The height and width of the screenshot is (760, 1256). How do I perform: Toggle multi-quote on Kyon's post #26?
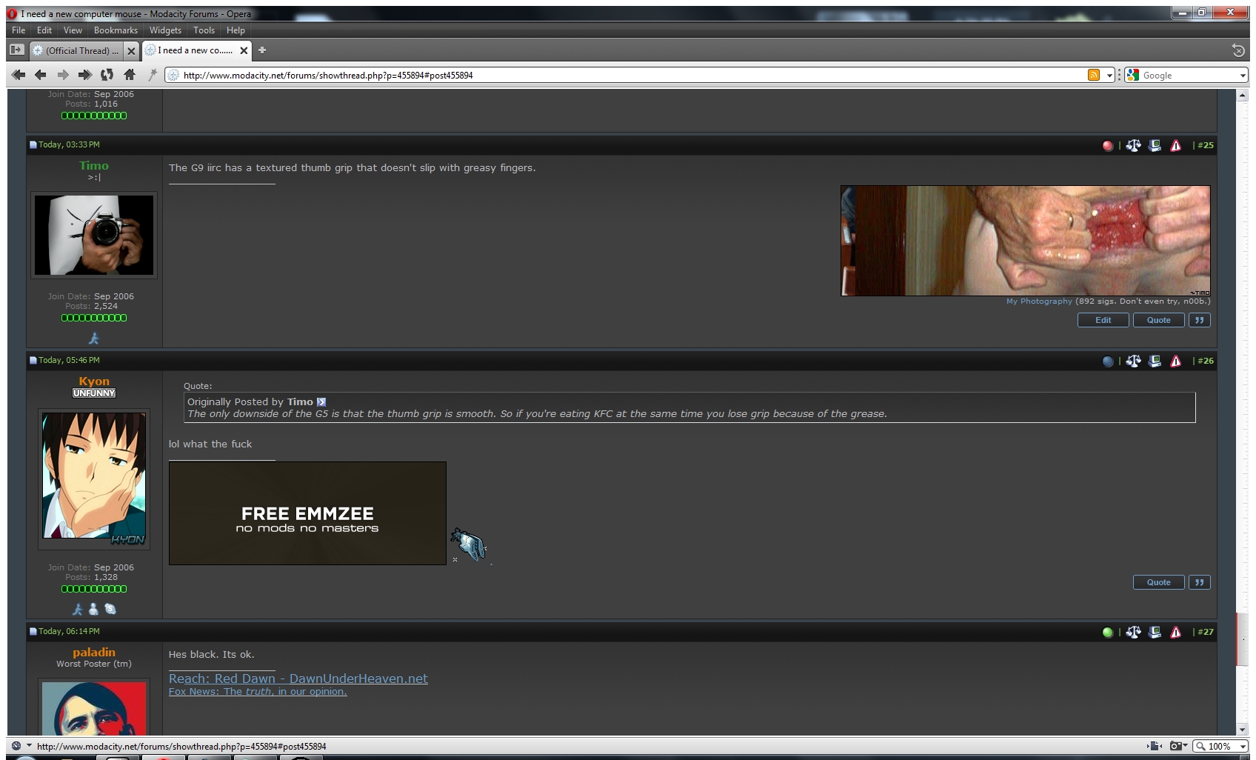(x=1199, y=582)
